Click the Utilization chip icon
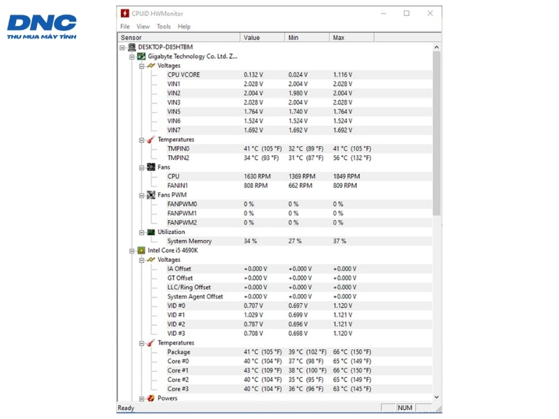The width and height of the screenshot is (559, 419). click(151, 232)
